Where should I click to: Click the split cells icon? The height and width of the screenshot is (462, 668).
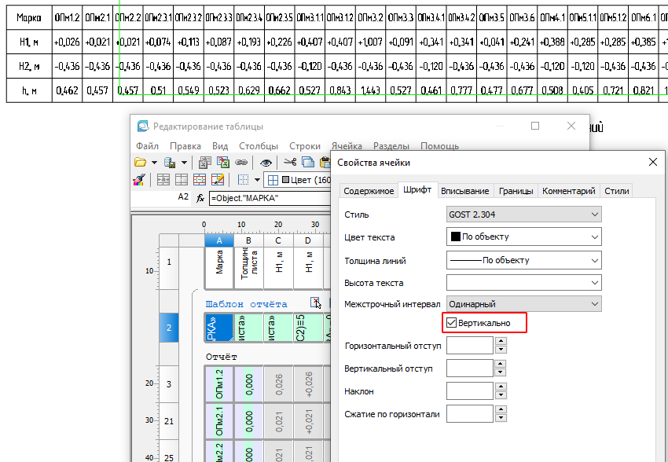point(182,180)
